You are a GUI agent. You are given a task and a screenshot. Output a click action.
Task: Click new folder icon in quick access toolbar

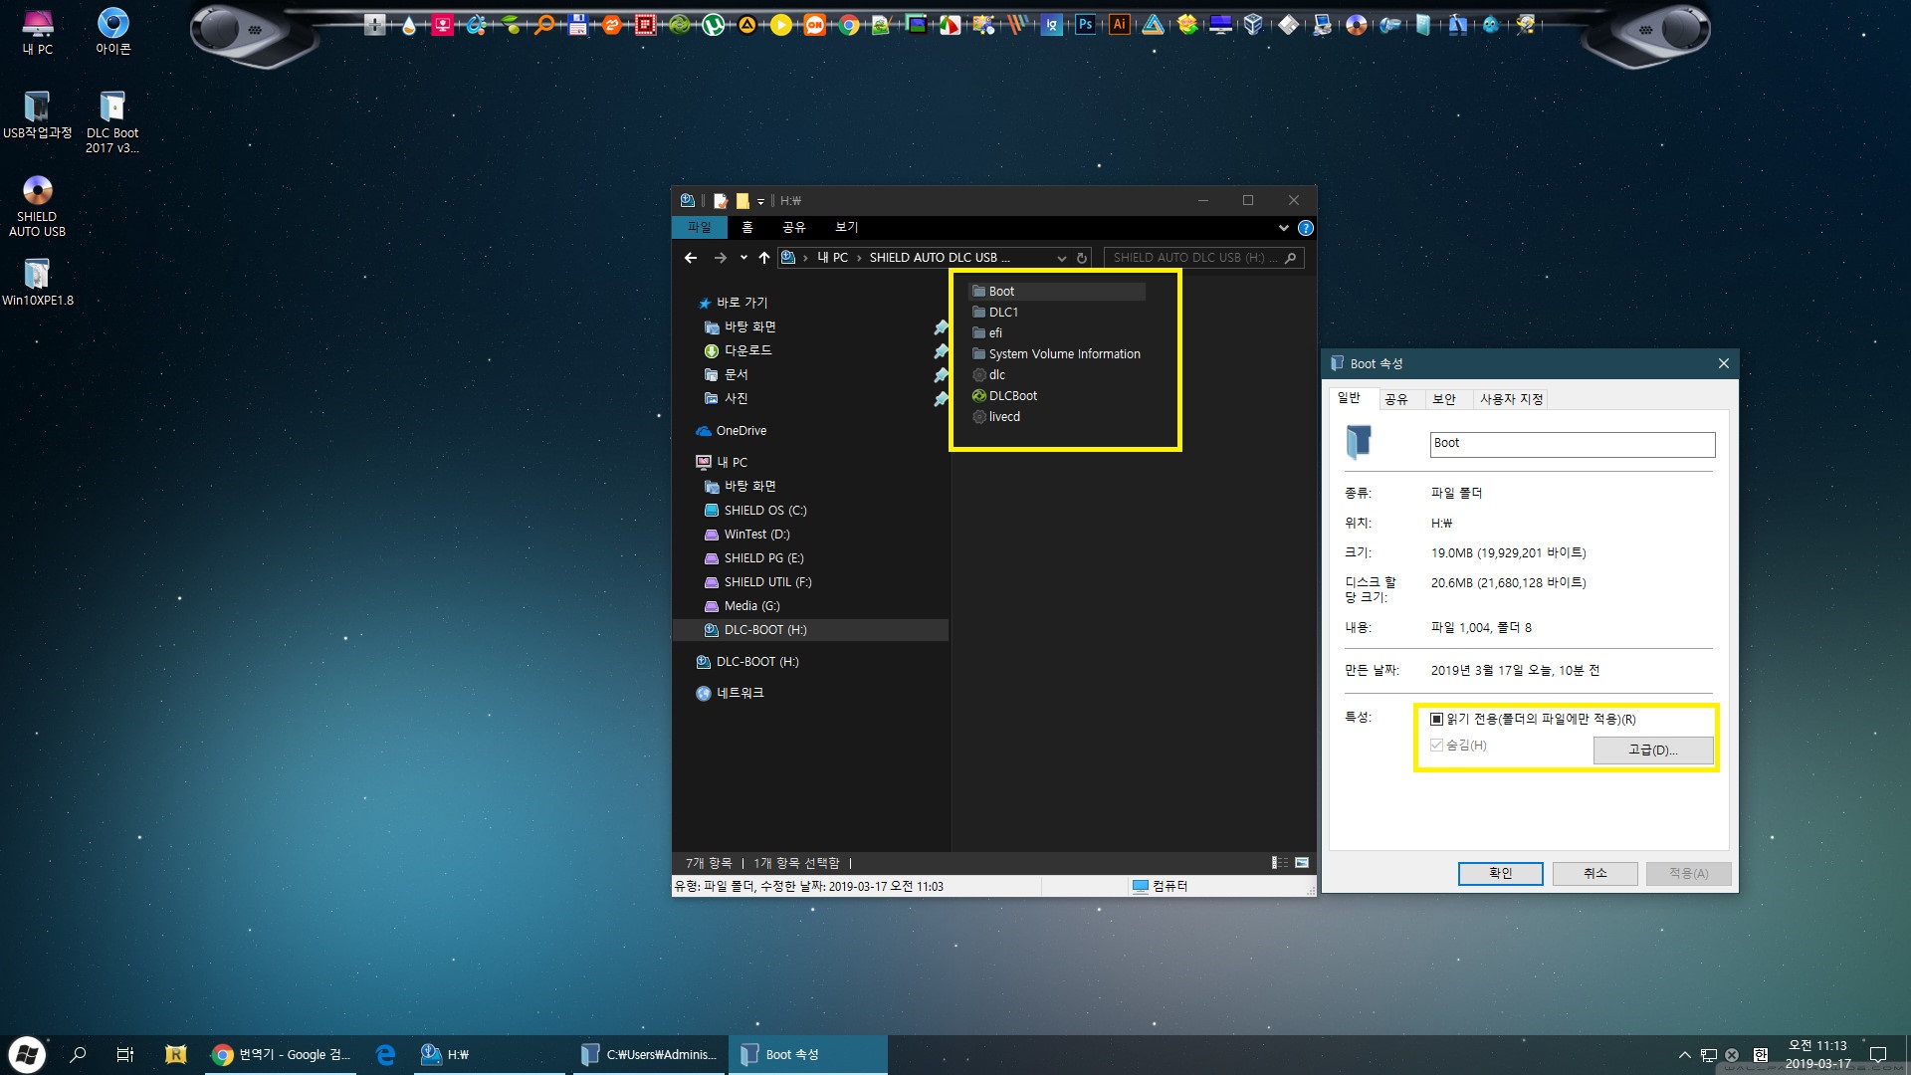[x=743, y=200]
